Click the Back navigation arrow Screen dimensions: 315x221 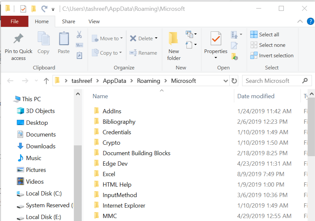(x=10, y=81)
